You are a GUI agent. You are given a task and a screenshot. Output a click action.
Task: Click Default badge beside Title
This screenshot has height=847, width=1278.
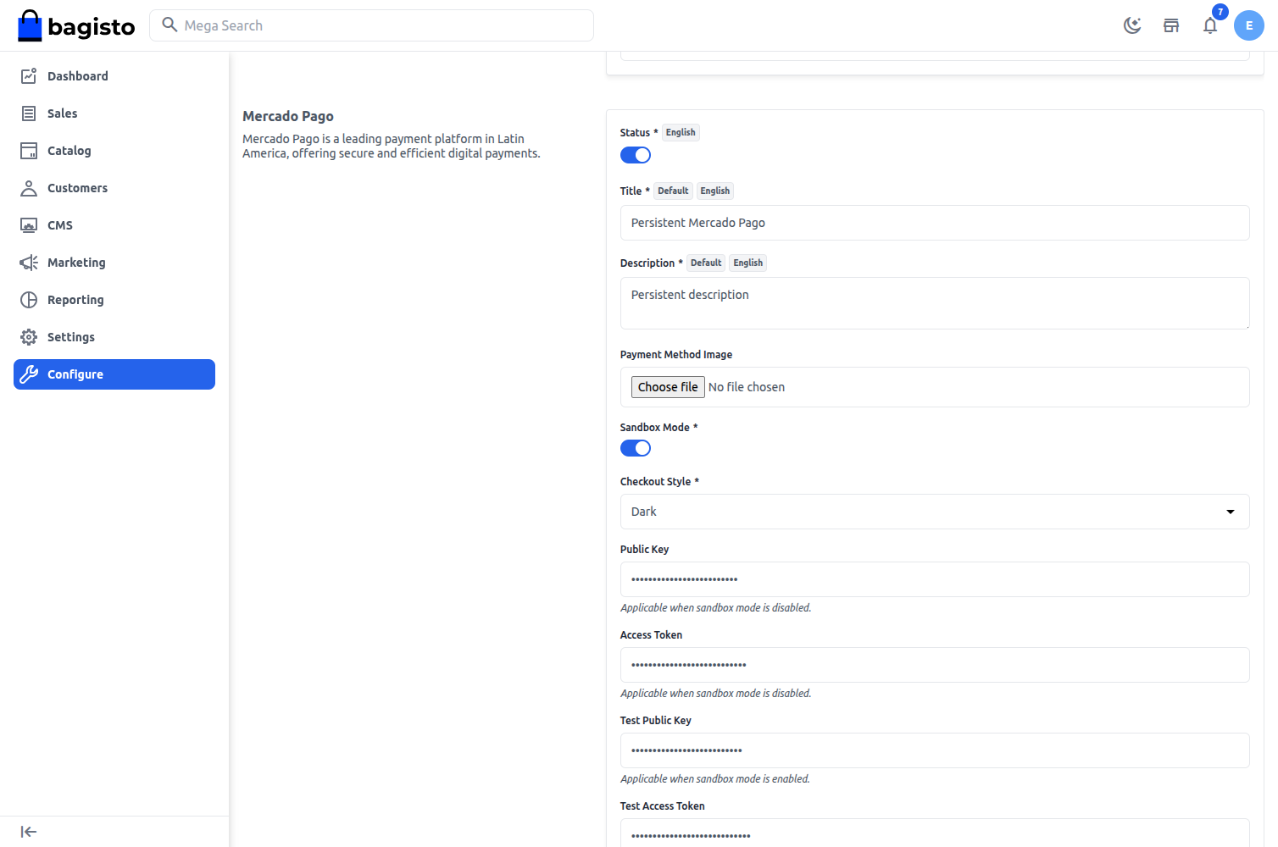pos(673,191)
